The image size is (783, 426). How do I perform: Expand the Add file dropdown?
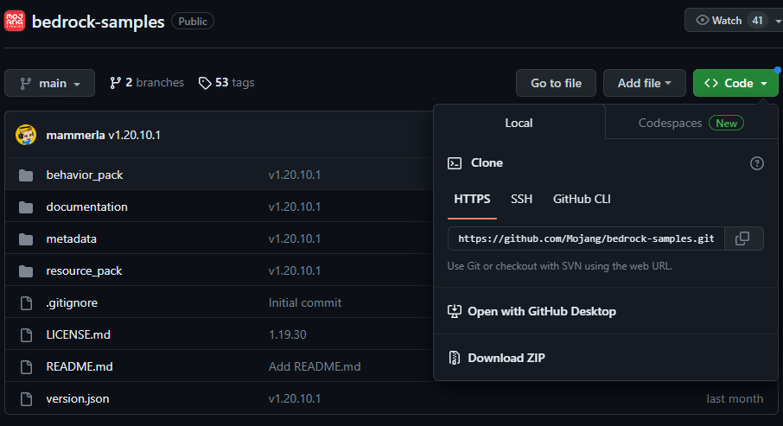[644, 83]
